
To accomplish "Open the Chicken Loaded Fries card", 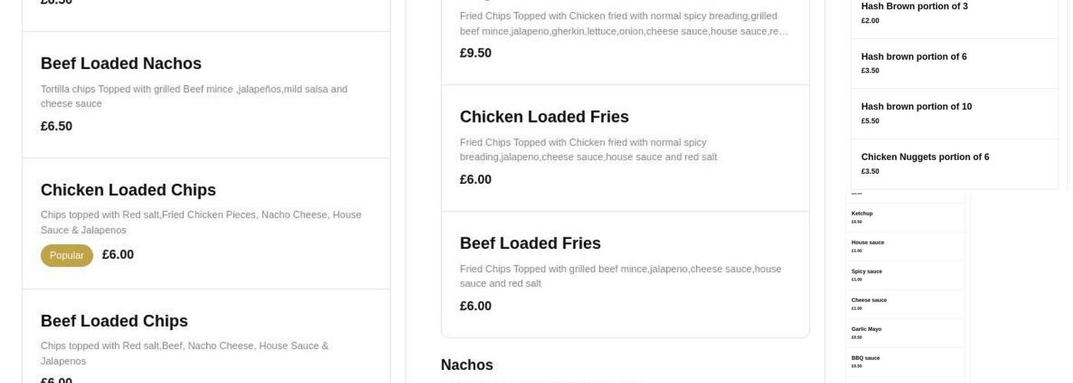I will click(544, 117).
